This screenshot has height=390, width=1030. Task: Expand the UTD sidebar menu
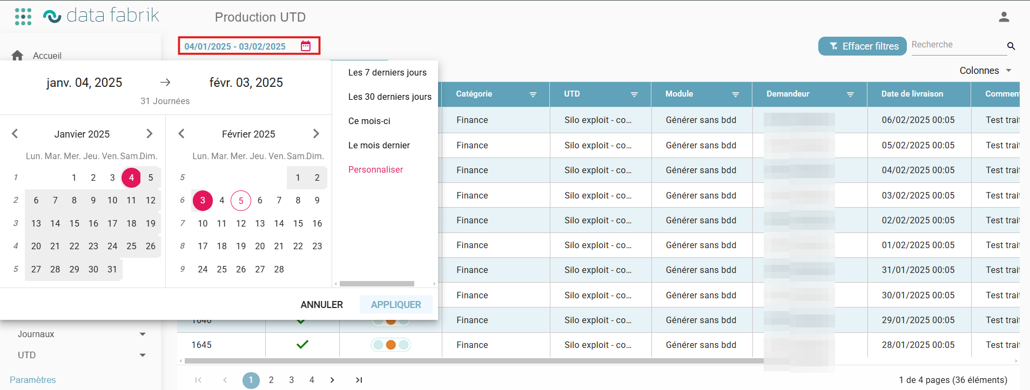(x=143, y=355)
